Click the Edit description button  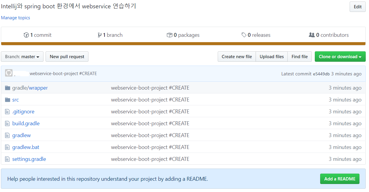(358, 7)
